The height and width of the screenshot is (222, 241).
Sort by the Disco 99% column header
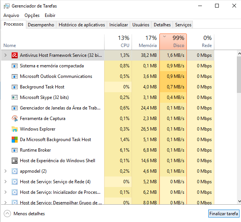173,42
